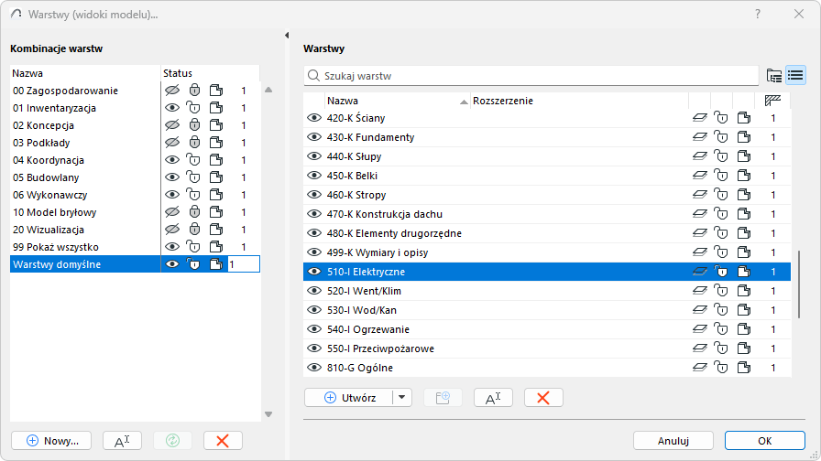Switch layers to flat list view
This screenshot has height=461, width=821.
click(794, 76)
